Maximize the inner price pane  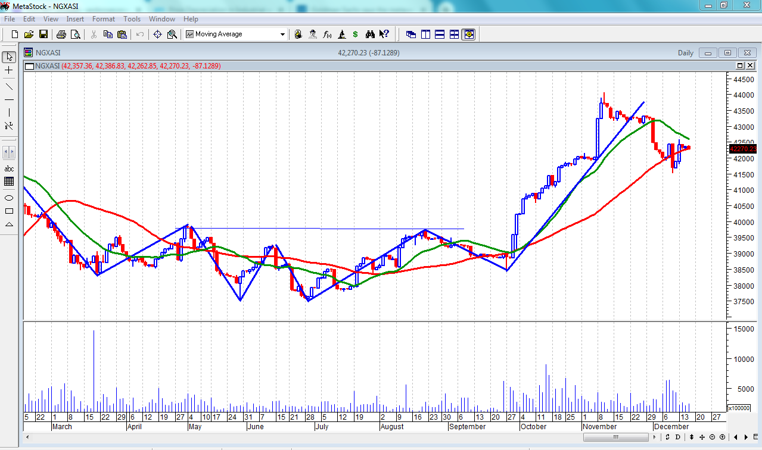(x=741, y=65)
